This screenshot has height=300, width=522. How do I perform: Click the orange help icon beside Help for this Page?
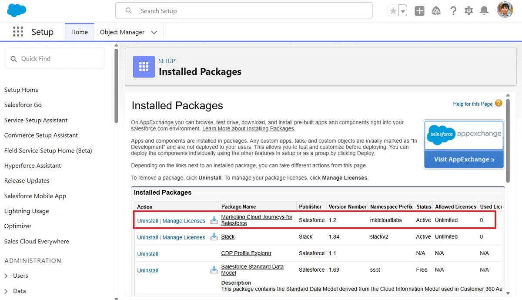pyautogui.click(x=499, y=103)
